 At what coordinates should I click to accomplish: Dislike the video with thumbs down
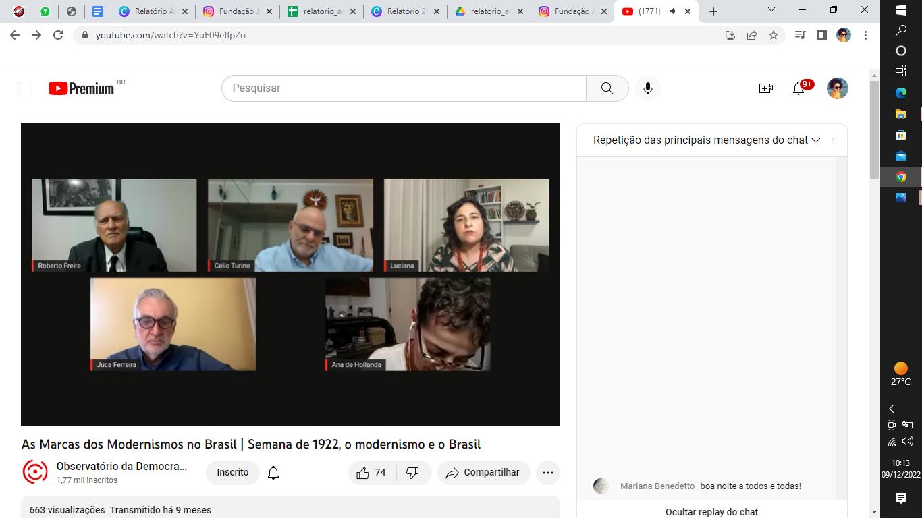click(413, 473)
